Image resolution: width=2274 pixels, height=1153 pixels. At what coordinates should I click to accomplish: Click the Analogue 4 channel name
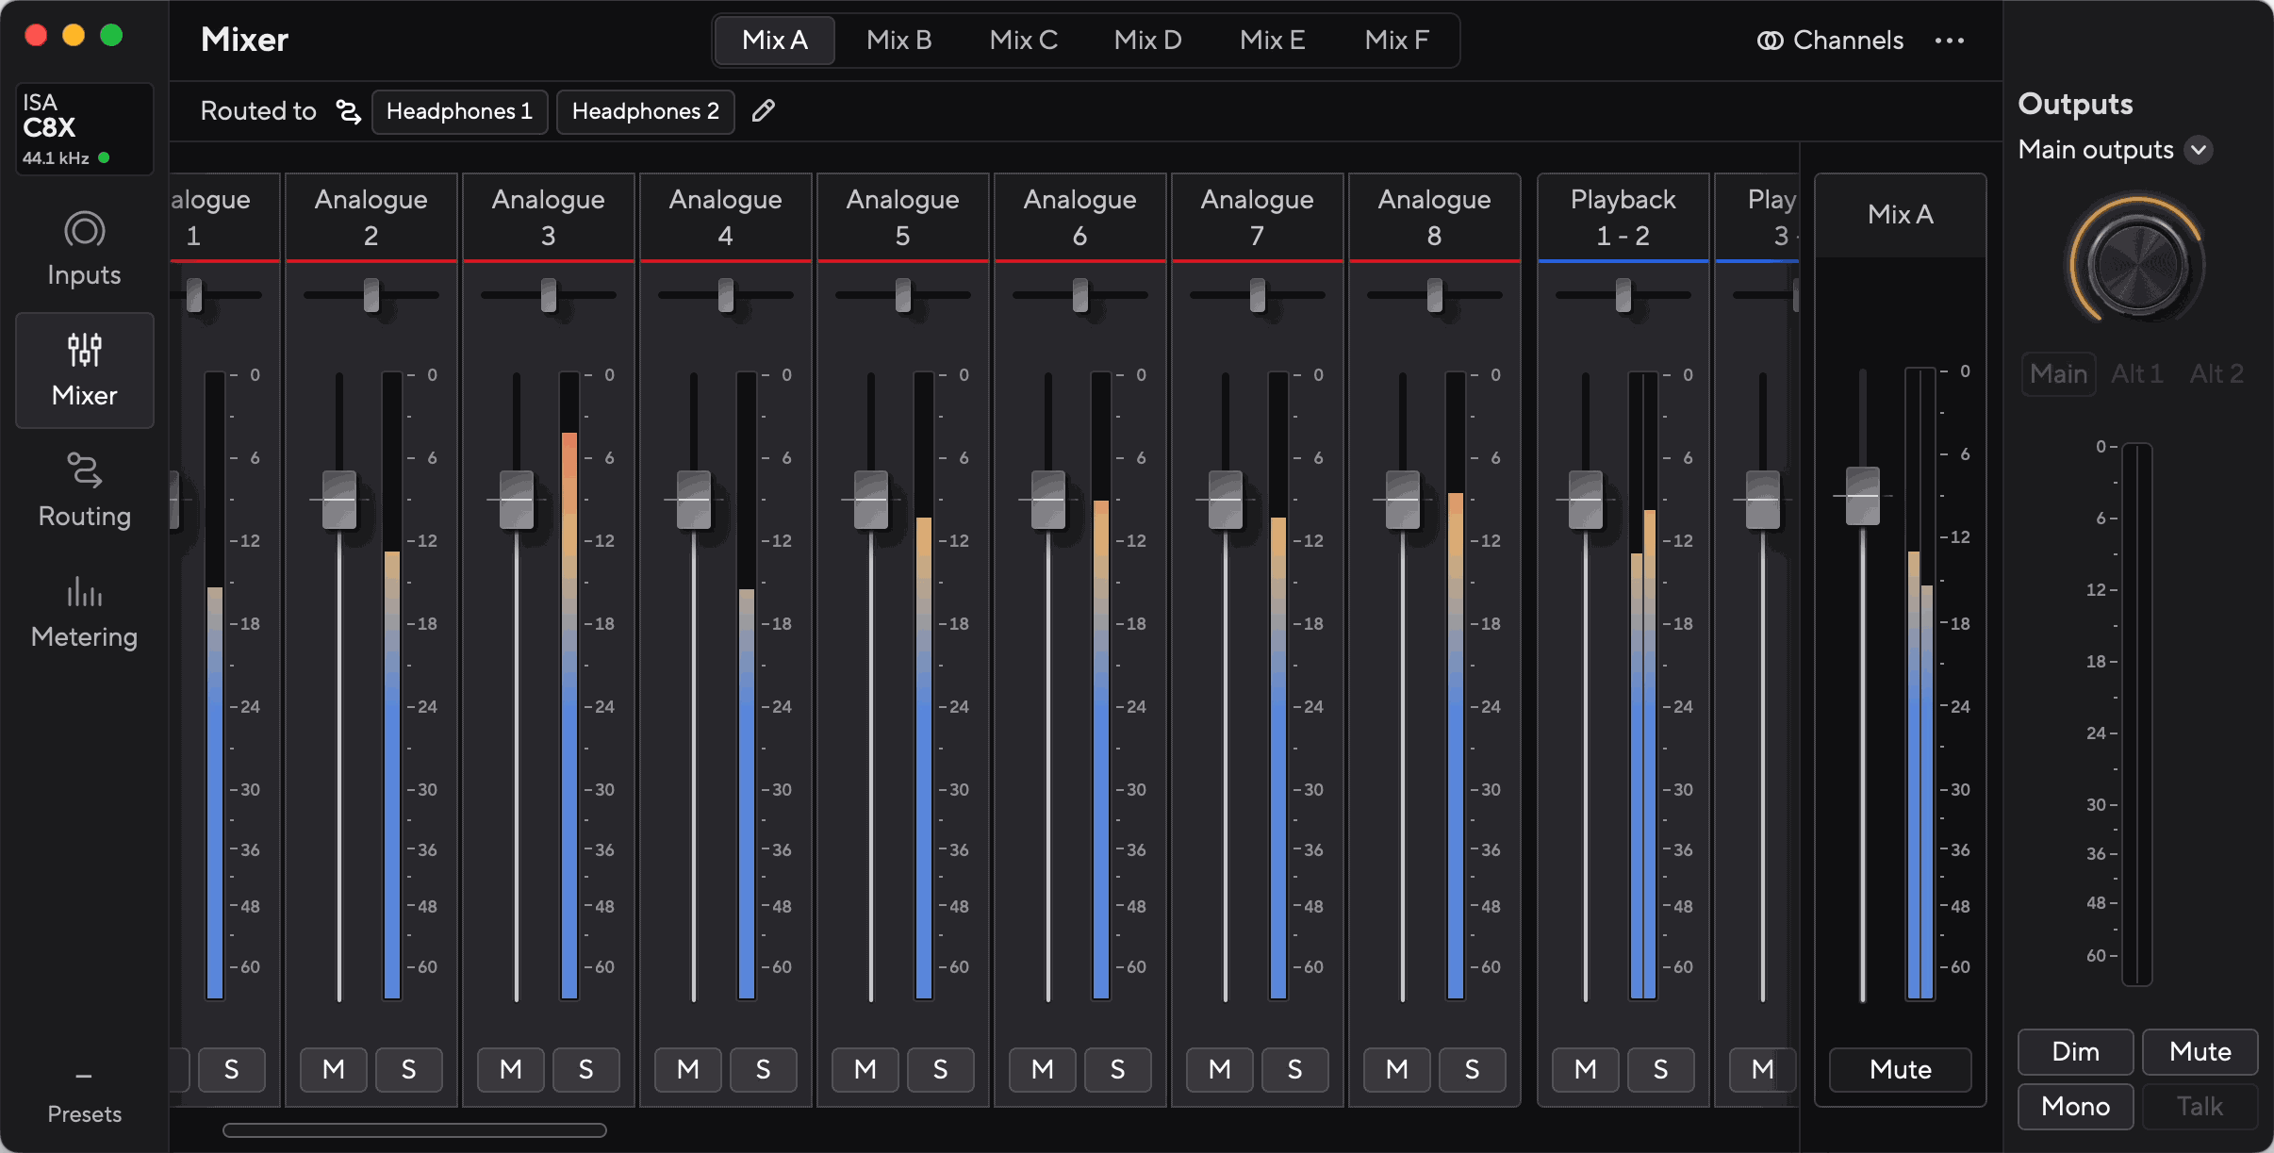[x=726, y=217]
